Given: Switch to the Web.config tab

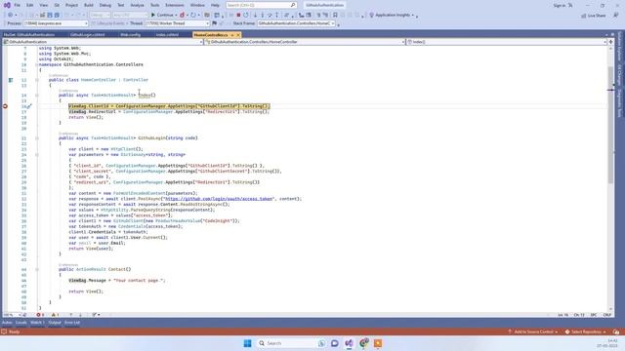Looking at the screenshot, I should [130, 35].
